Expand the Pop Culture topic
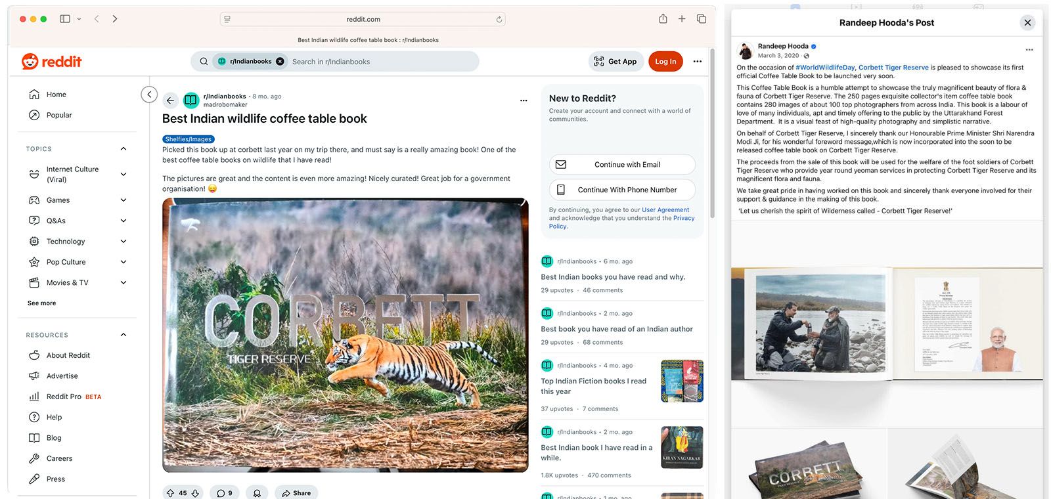1051x499 pixels. 123,262
